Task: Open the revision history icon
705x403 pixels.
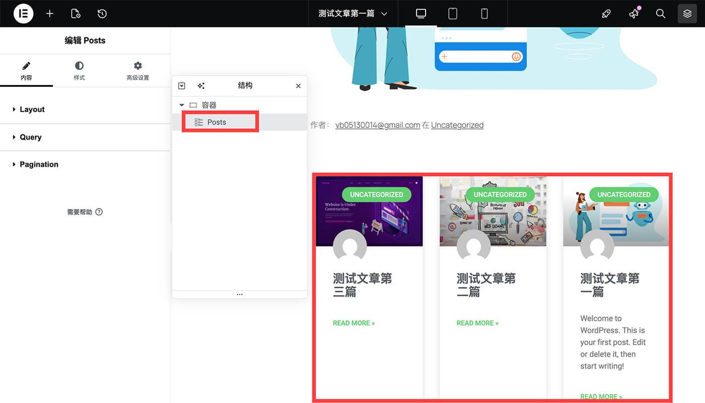Action: (x=102, y=14)
